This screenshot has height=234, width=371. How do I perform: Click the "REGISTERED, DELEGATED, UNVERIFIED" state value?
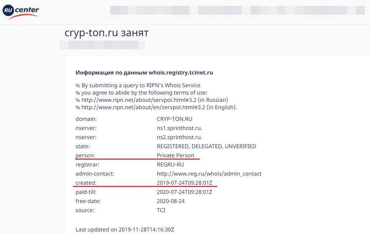pos(206,146)
